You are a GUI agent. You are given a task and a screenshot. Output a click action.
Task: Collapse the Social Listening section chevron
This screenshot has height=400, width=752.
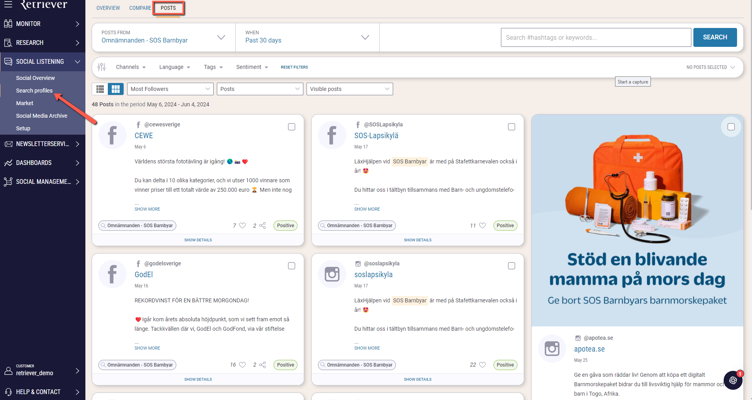[78, 61]
